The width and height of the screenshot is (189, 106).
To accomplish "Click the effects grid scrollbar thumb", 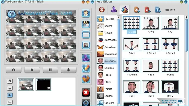I will (x=187, y=35).
